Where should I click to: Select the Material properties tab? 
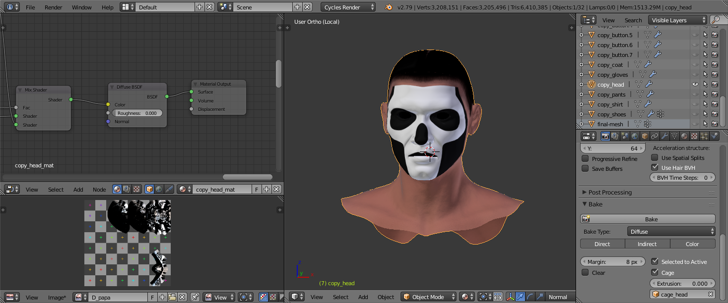tap(683, 136)
